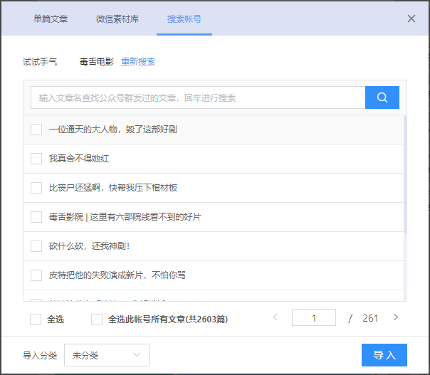
Task: Close the dialog with X icon
Action: click(x=411, y=19)
